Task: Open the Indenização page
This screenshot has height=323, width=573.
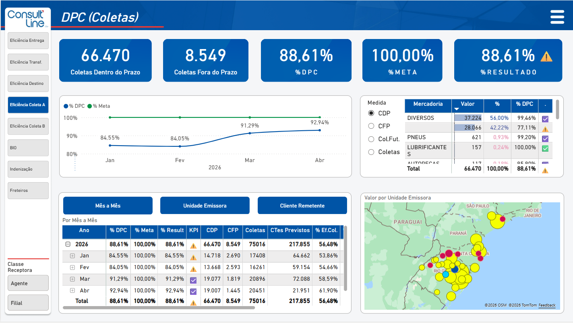Action: (x=28, y=169)
